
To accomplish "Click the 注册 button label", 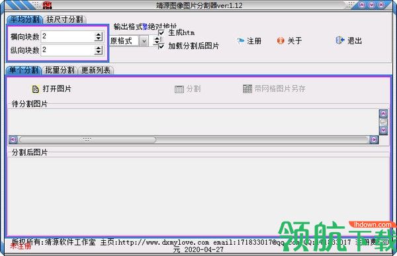I will [x=254, y=41].
